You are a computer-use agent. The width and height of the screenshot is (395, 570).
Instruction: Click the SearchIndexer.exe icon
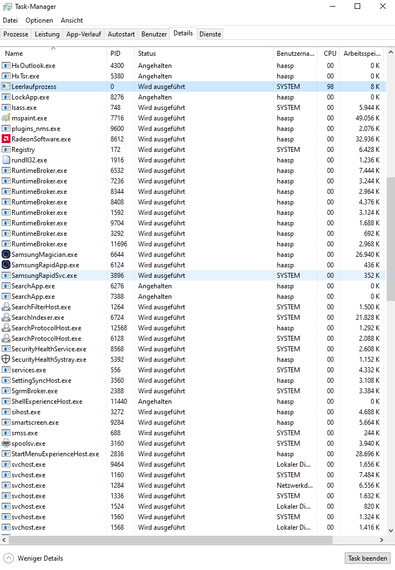coord(6,318)
